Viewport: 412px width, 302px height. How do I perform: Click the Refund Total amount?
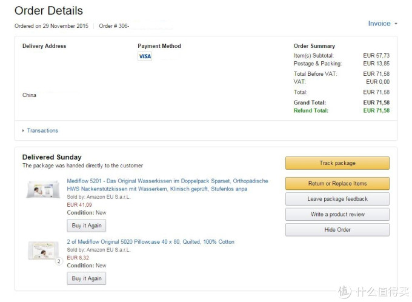(376, 111)
